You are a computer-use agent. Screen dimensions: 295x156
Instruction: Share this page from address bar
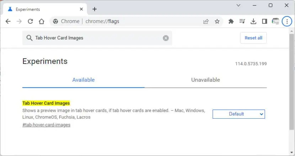tap(206, 21)
